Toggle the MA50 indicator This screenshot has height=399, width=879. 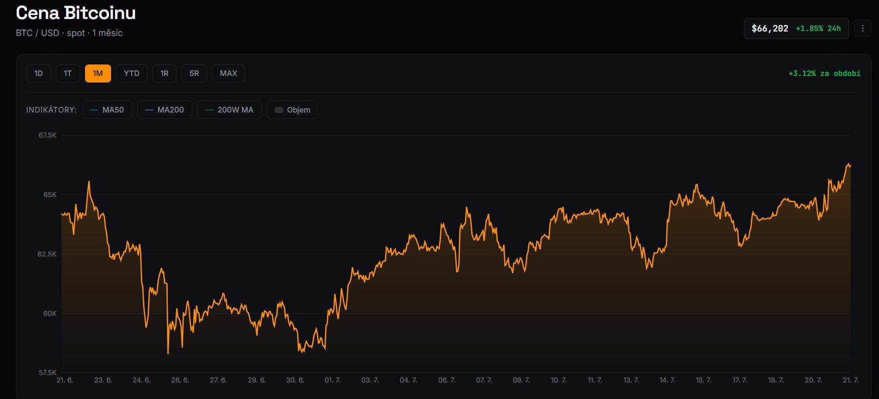click(x=107, y=110)
